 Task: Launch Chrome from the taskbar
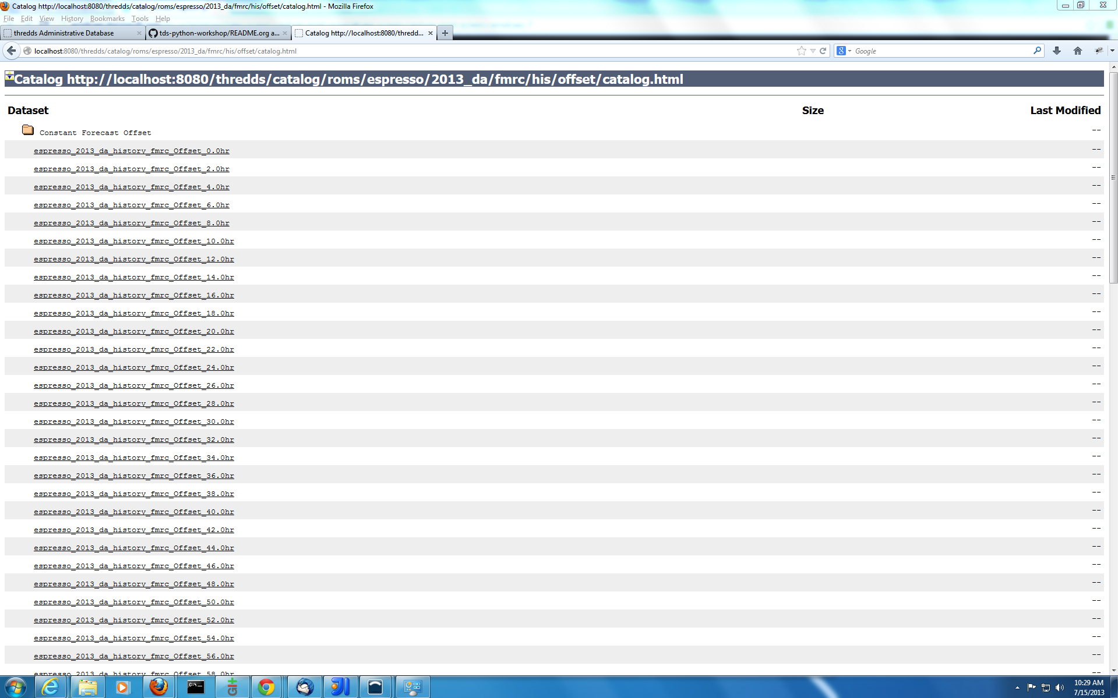(266, 687)
